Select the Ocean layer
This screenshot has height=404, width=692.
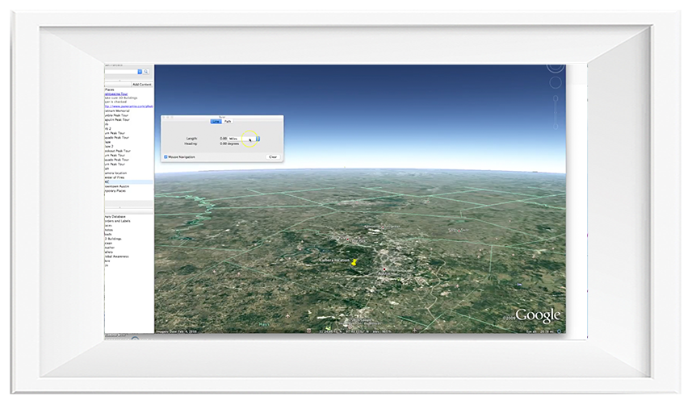coord(108,244)
